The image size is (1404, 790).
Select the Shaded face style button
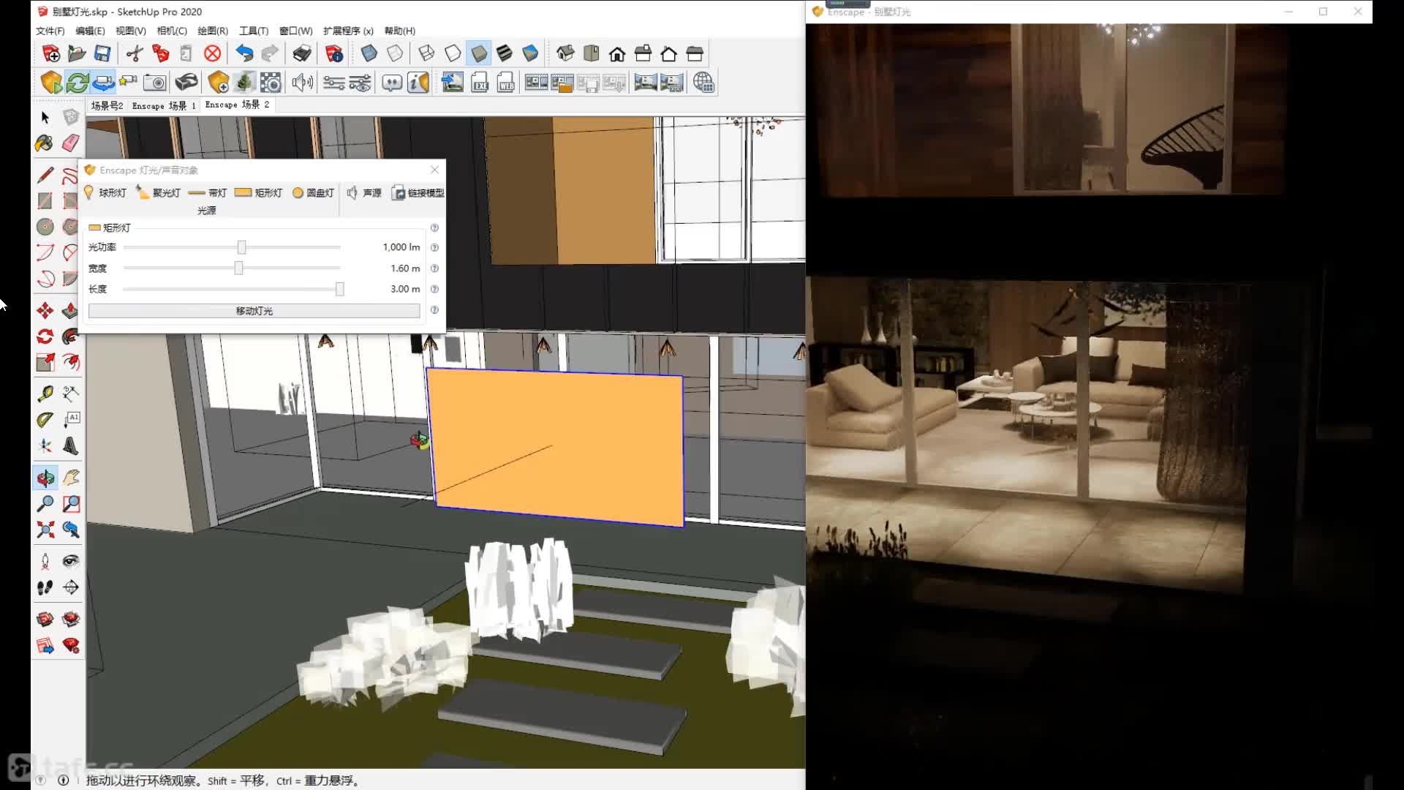pyautogui.click(x=479, y=53)
